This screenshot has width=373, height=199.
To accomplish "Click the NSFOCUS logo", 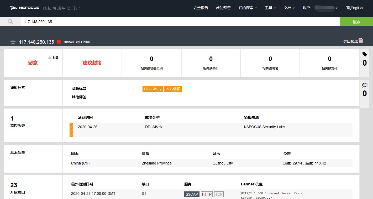I will tap(25, 8).
